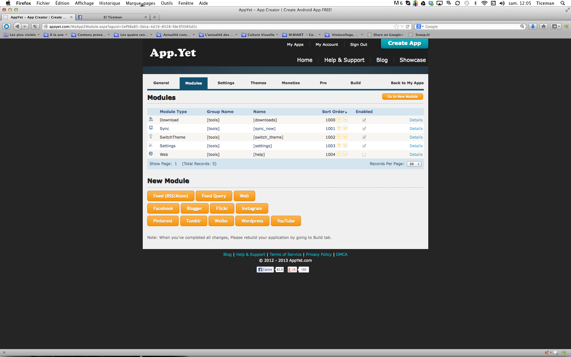Move Download module down in sort order

[345, 120]
